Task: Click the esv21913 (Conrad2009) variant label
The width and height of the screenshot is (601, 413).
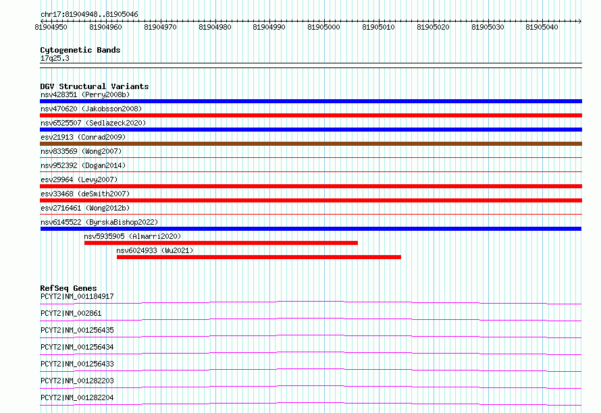Action: (83, 137)
